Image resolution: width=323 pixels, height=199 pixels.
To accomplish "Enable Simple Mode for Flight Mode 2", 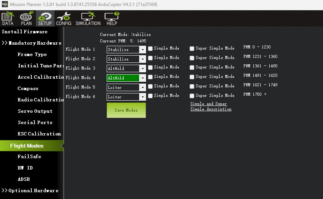I will (151, 58).
